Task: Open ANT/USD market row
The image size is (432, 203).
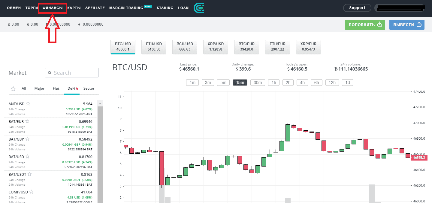Action: (x=50, y=109)
